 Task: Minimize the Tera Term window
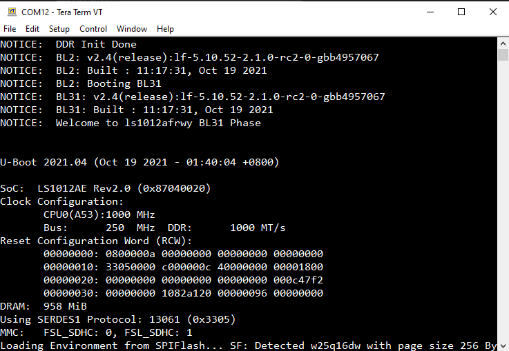(x=430, y=12)
